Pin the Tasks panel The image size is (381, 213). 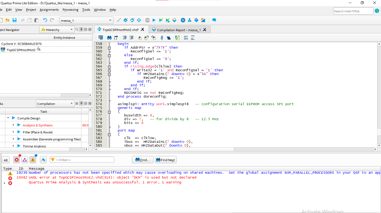coord(81,104)
